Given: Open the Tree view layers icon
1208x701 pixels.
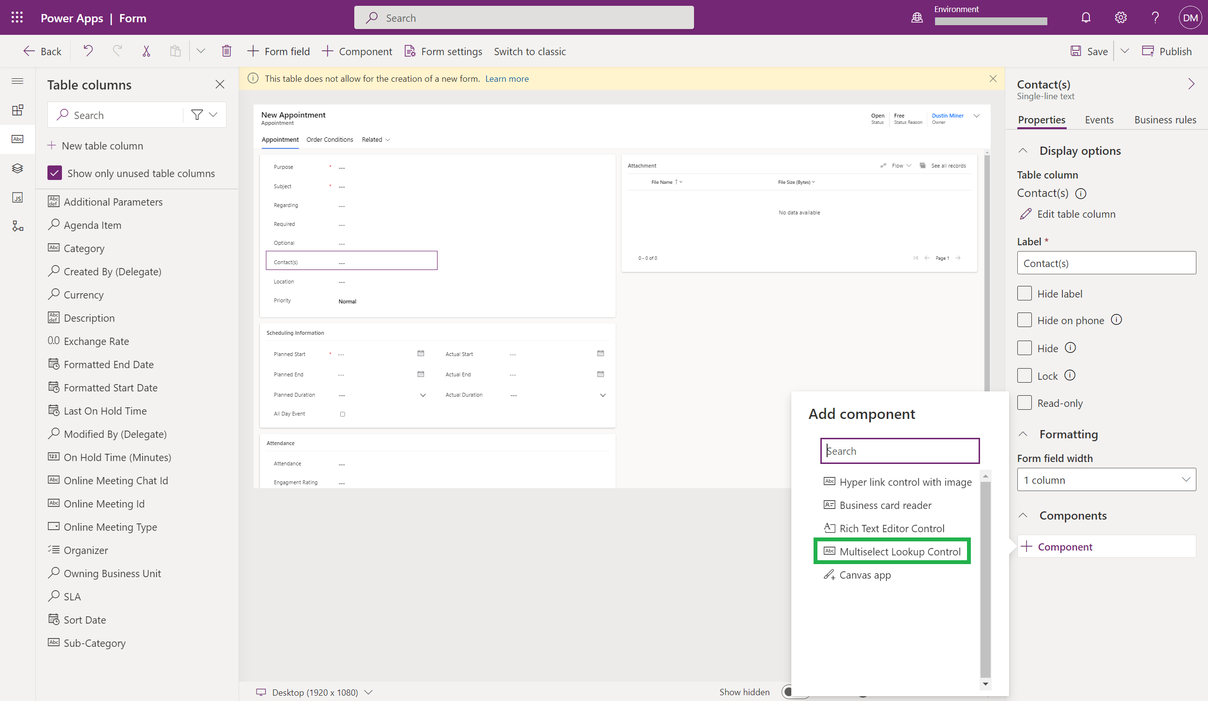Looking at the screenshot, I should (17, 168).
